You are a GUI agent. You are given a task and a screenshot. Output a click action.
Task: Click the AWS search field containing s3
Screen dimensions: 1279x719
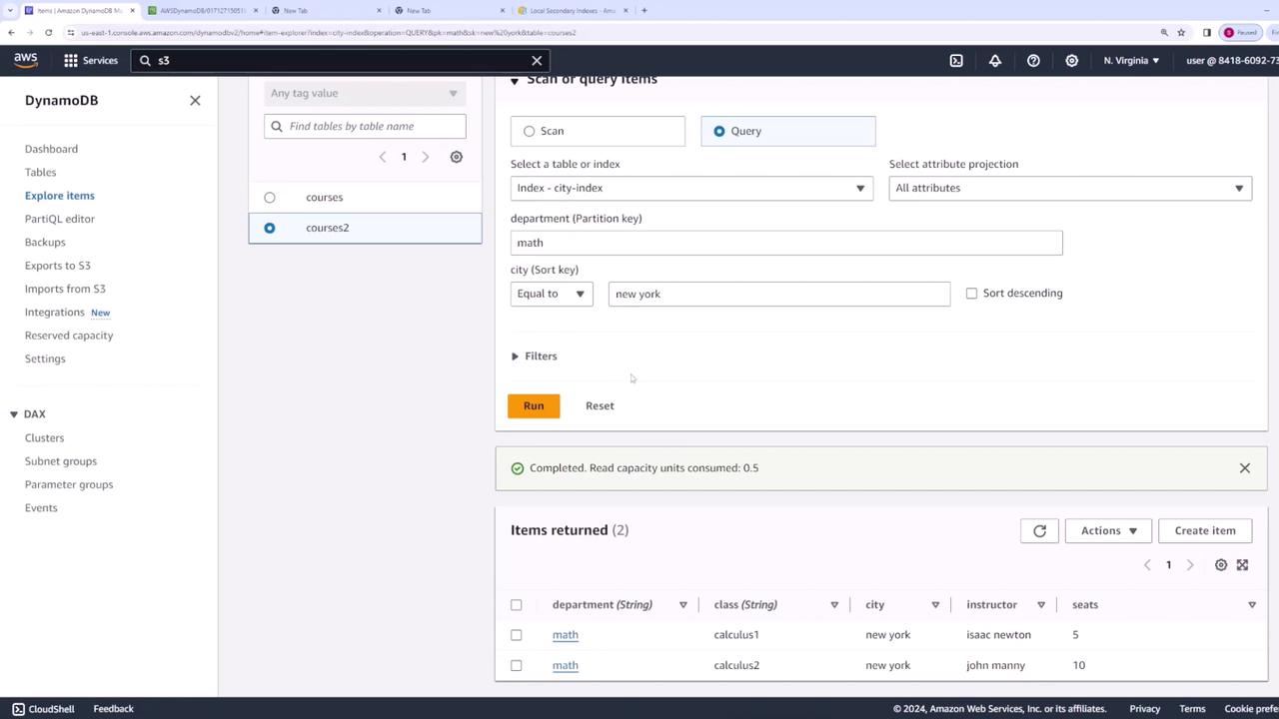coord(340,61)
